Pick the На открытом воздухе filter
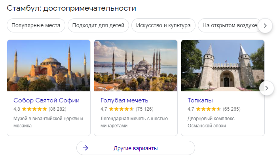Screen dimensions: 279x157 coord(230,25)
